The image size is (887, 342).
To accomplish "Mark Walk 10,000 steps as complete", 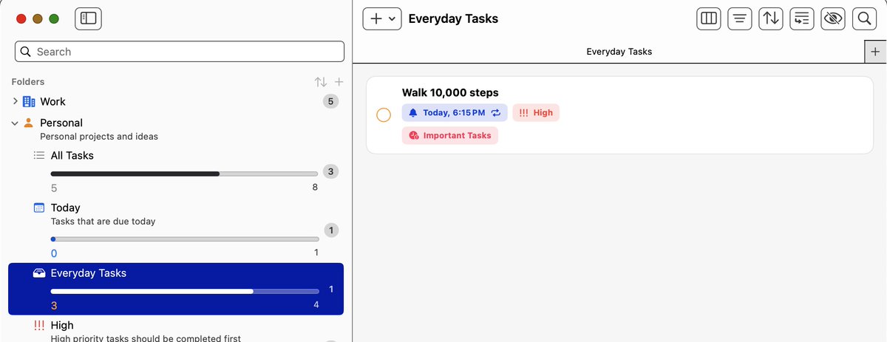I will coord(384,114).
